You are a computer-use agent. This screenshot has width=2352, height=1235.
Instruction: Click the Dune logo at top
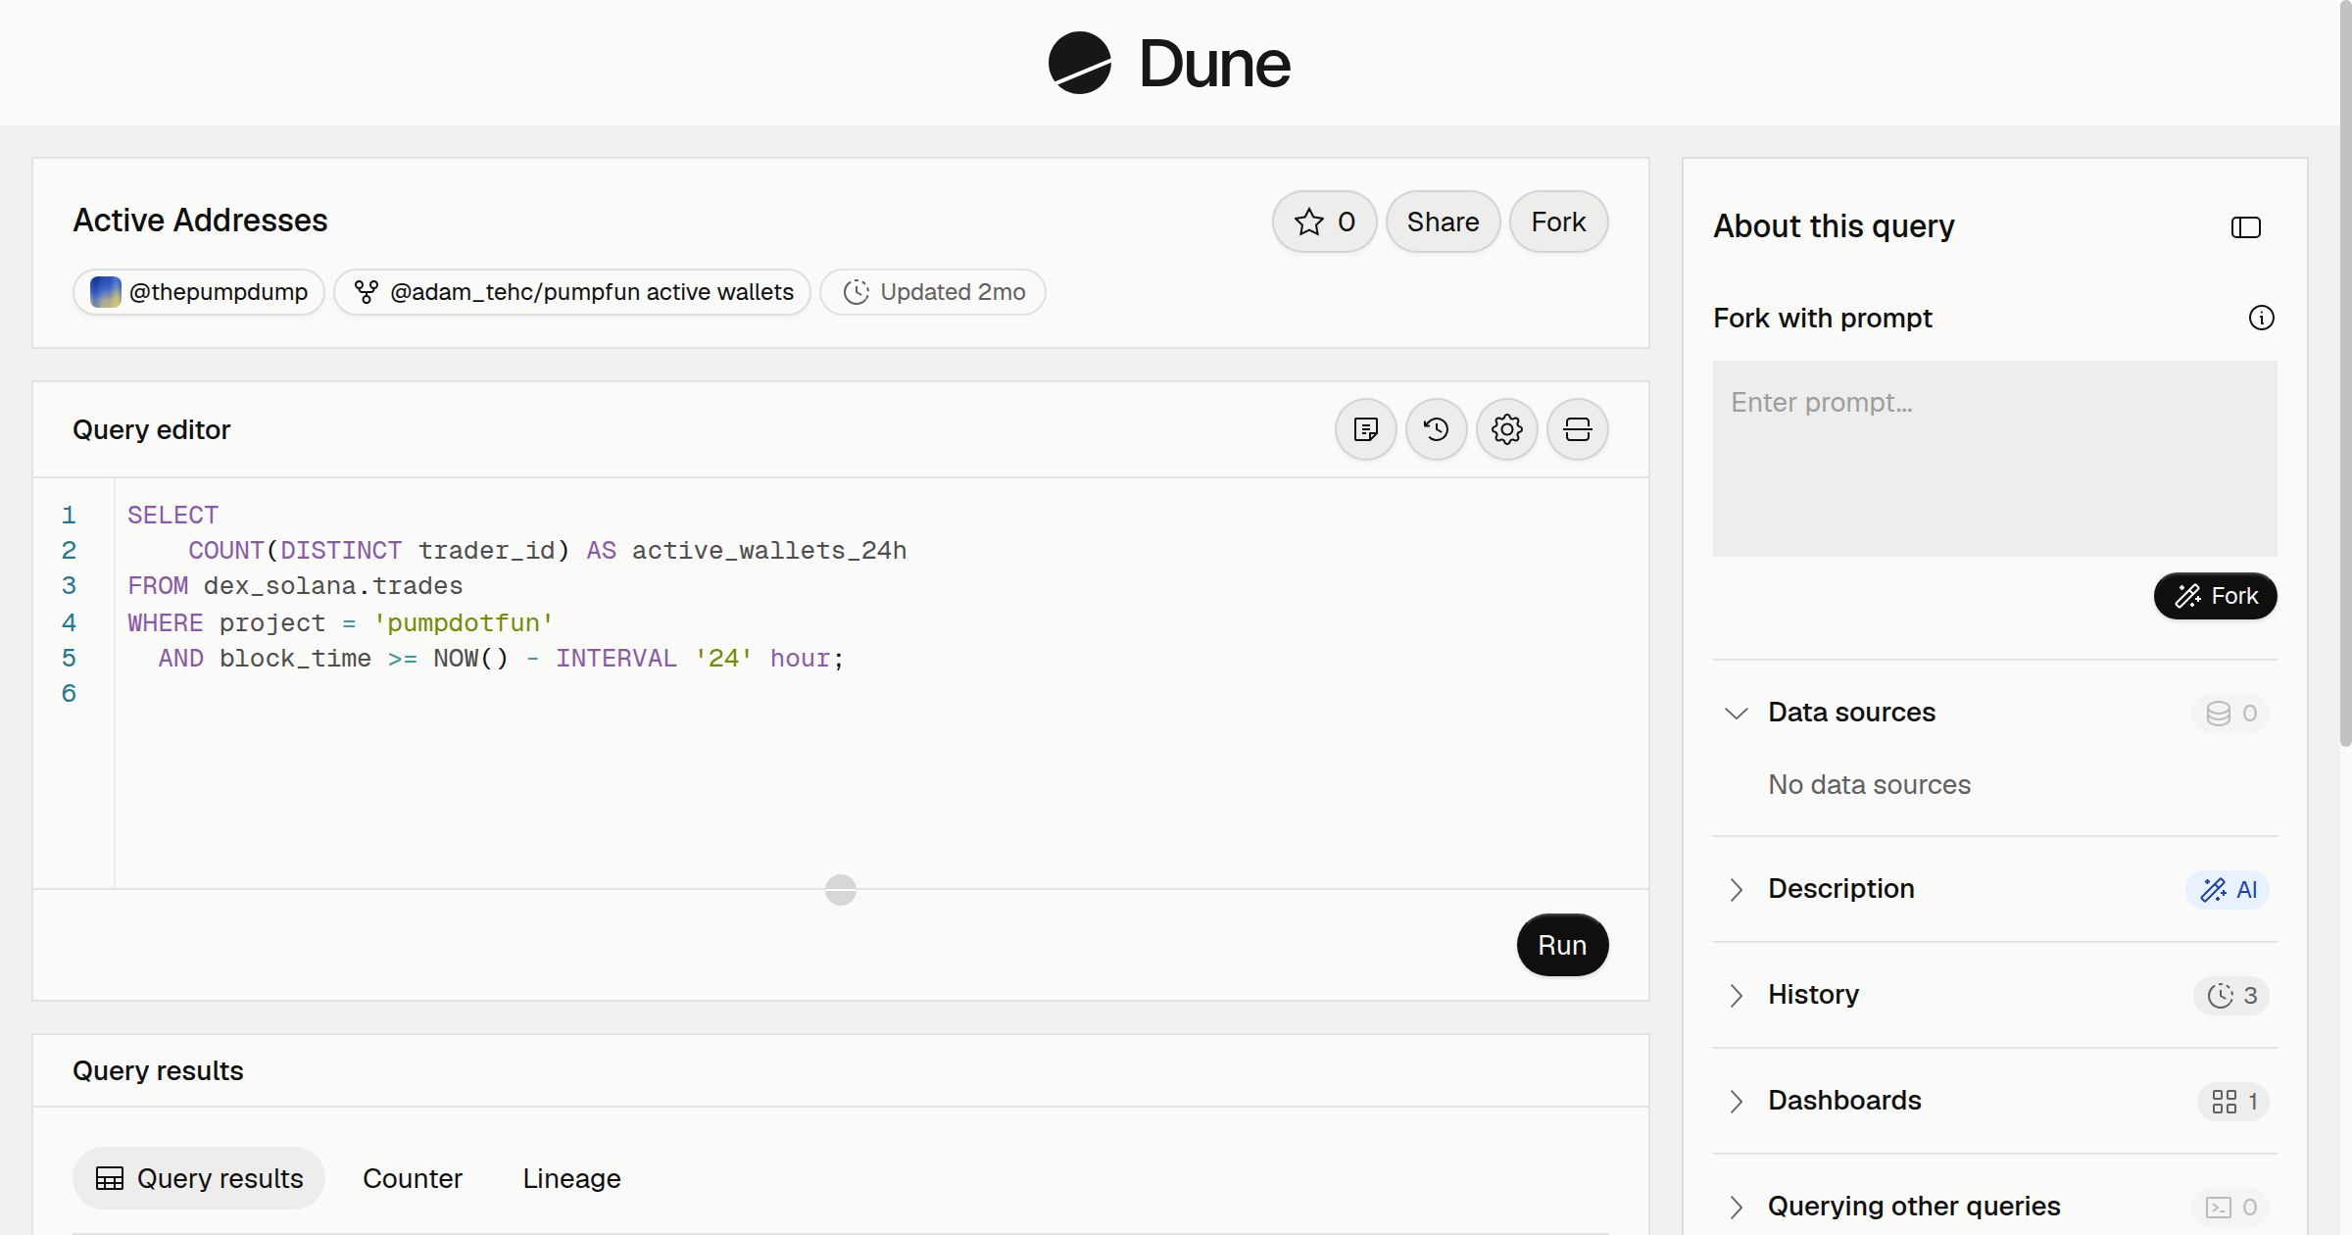(x=1169, y=63)
